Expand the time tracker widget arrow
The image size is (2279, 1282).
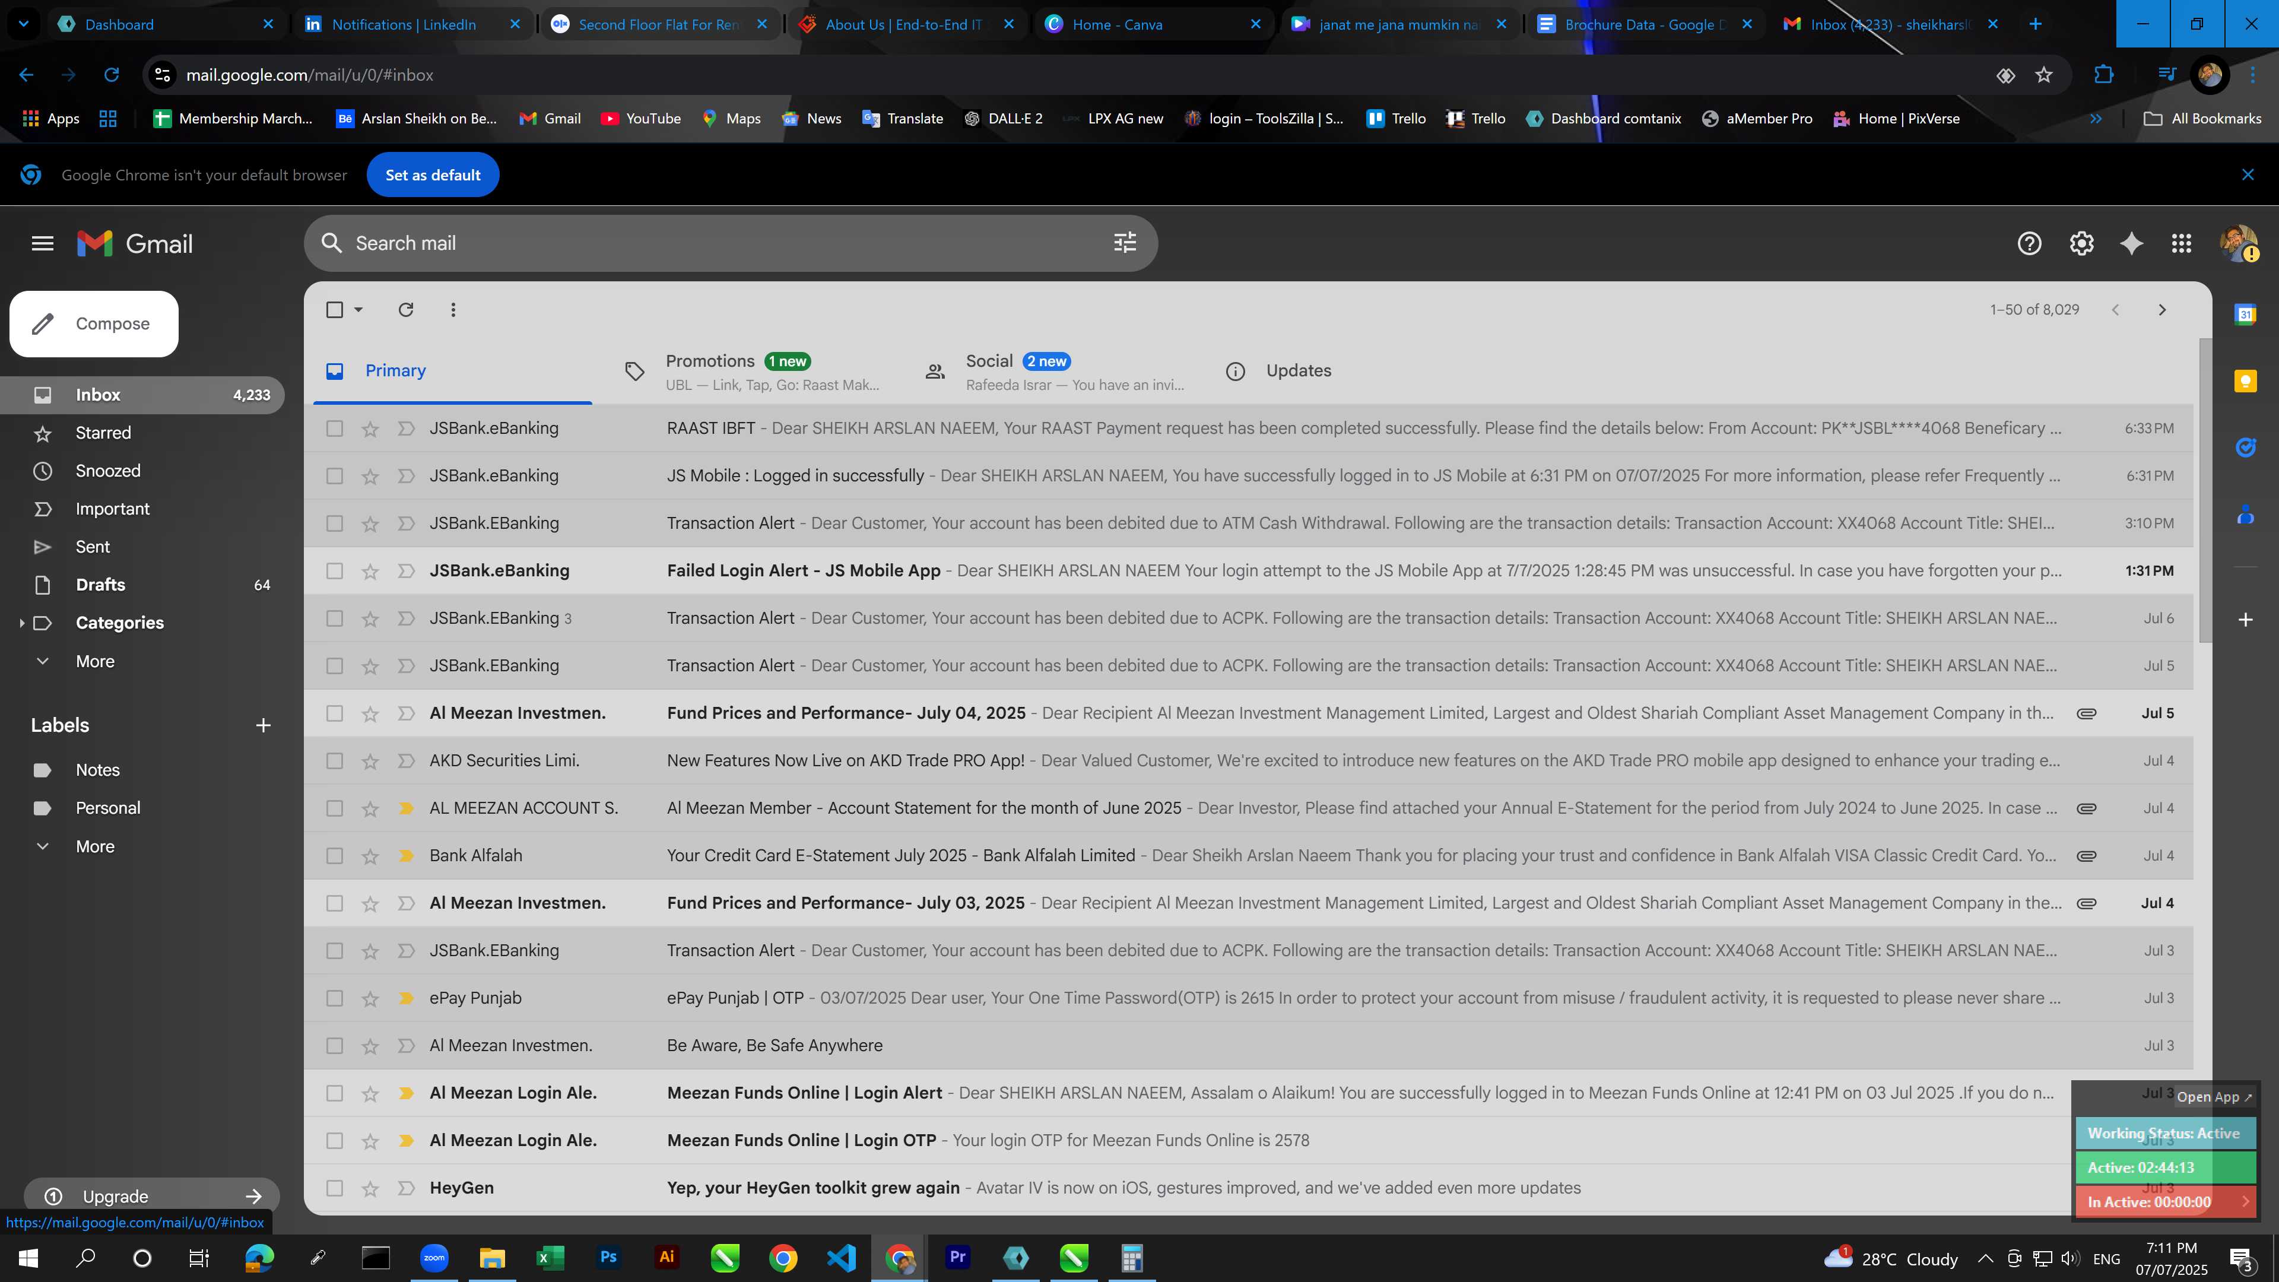coord(2245,1201)
